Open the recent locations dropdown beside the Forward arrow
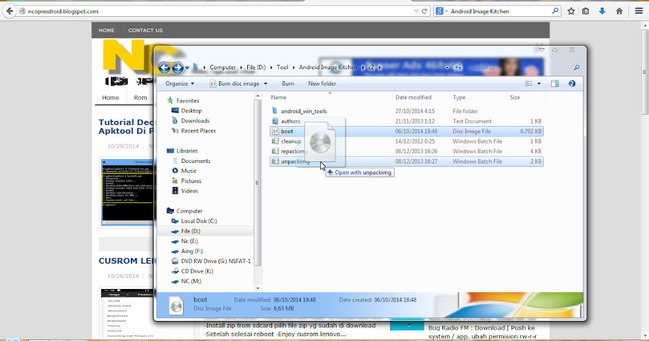 (x=187, y=68)
